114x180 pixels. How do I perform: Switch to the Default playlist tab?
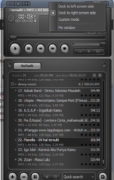point(27,66)
